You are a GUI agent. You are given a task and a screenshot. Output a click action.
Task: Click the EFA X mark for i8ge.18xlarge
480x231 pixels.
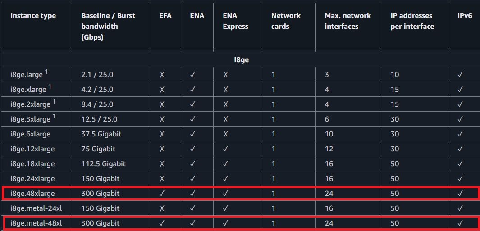[162, 164]
